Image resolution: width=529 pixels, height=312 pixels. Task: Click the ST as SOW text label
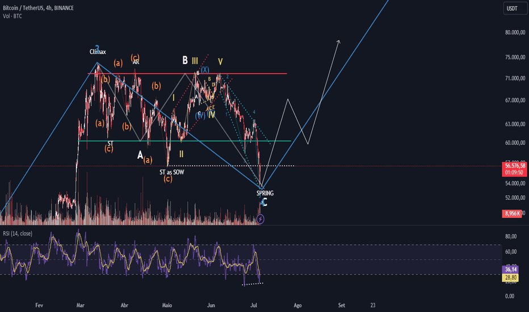(x=172, y=172)
